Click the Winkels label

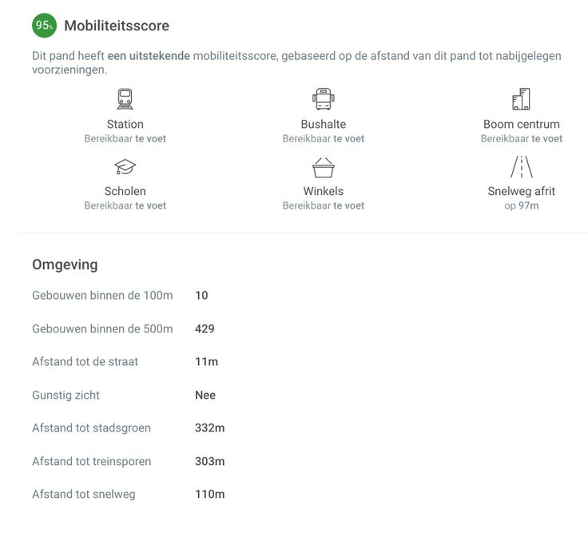[x=323, y=191]
